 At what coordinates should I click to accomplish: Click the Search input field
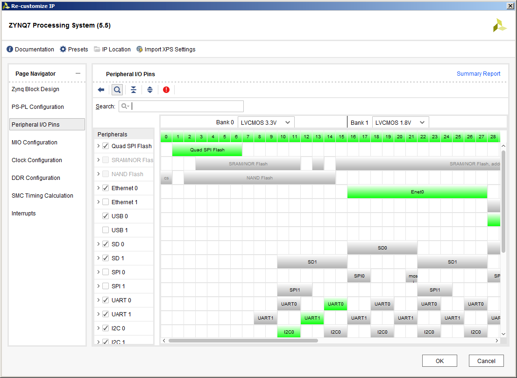click(x=181, y=106)
